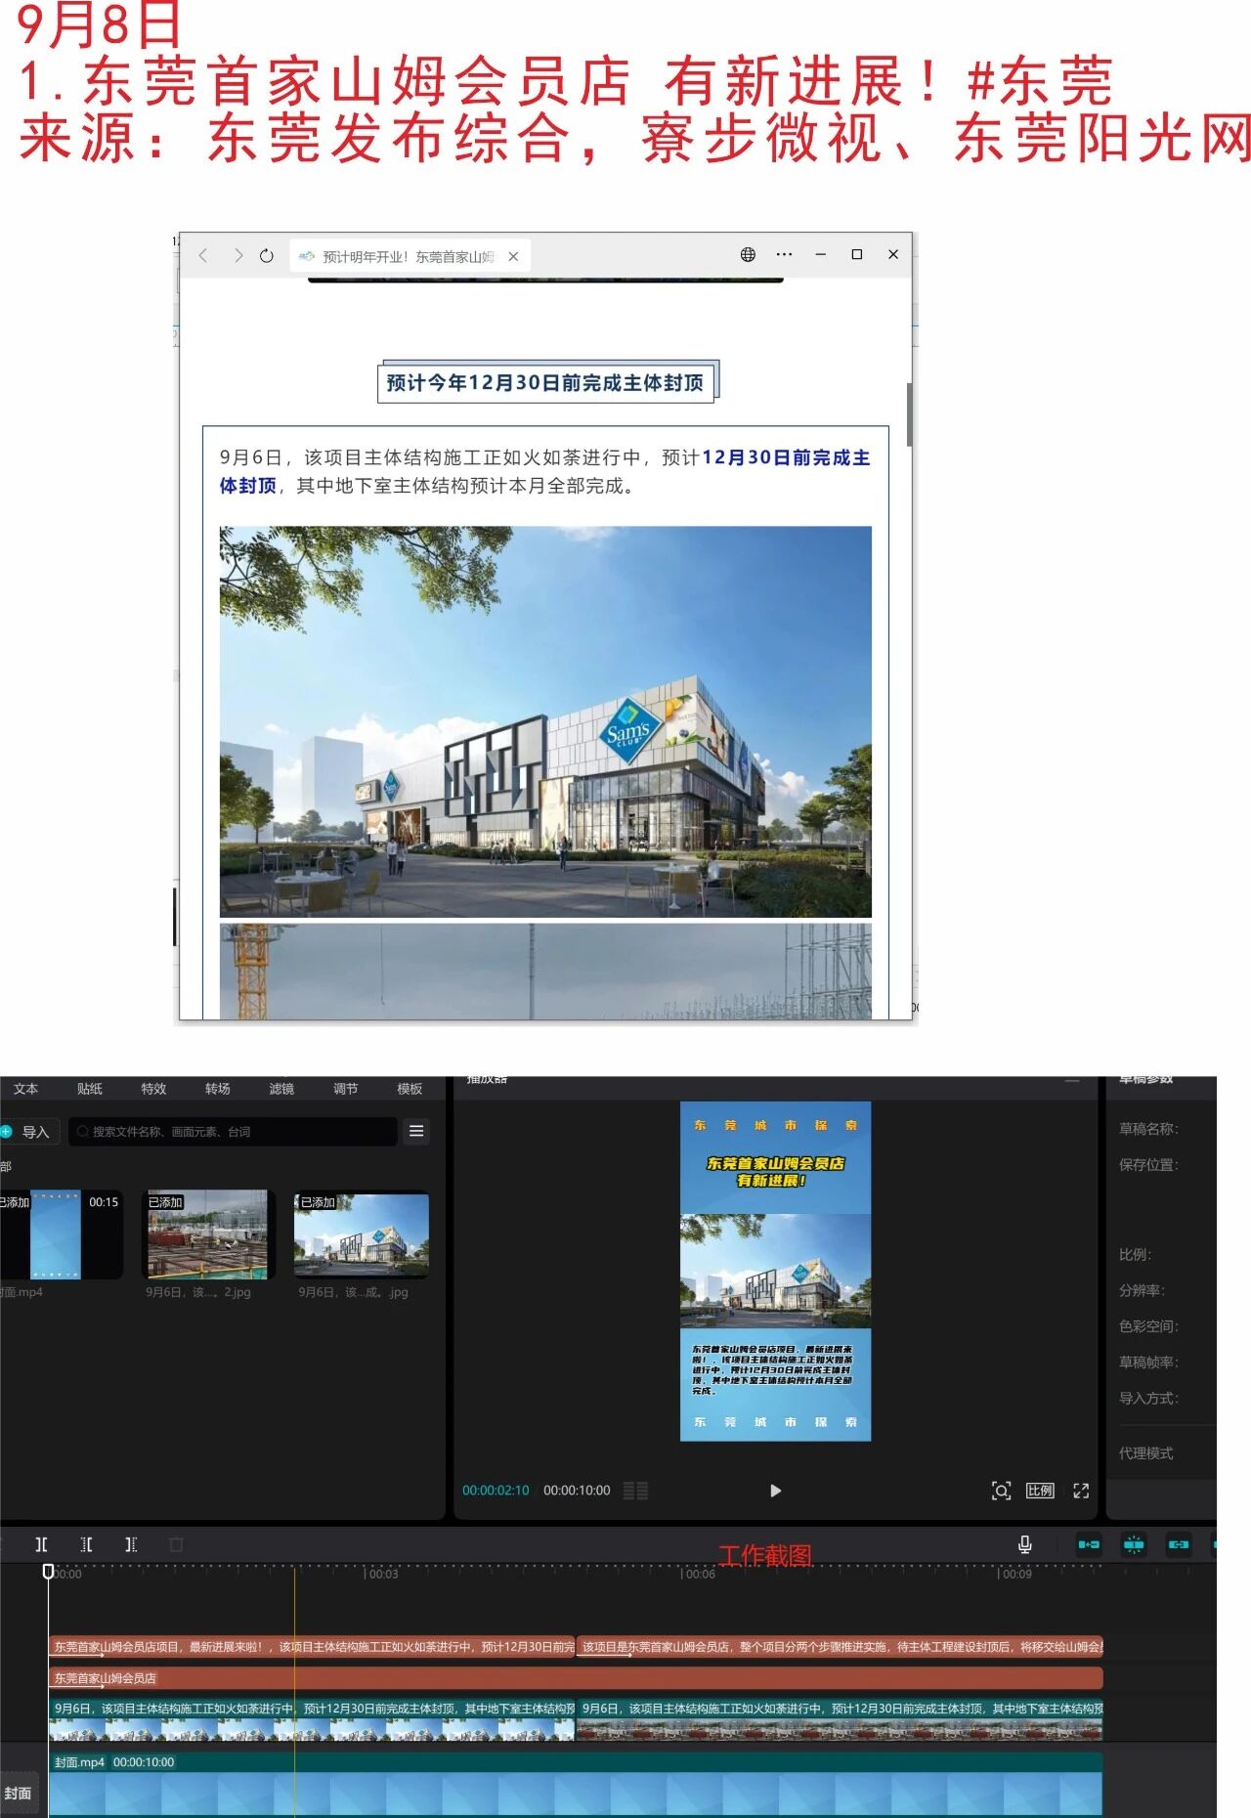Close the 预计明年开业 browser tab
This screenshot has width=1251, height=1818.
(513, 256)
